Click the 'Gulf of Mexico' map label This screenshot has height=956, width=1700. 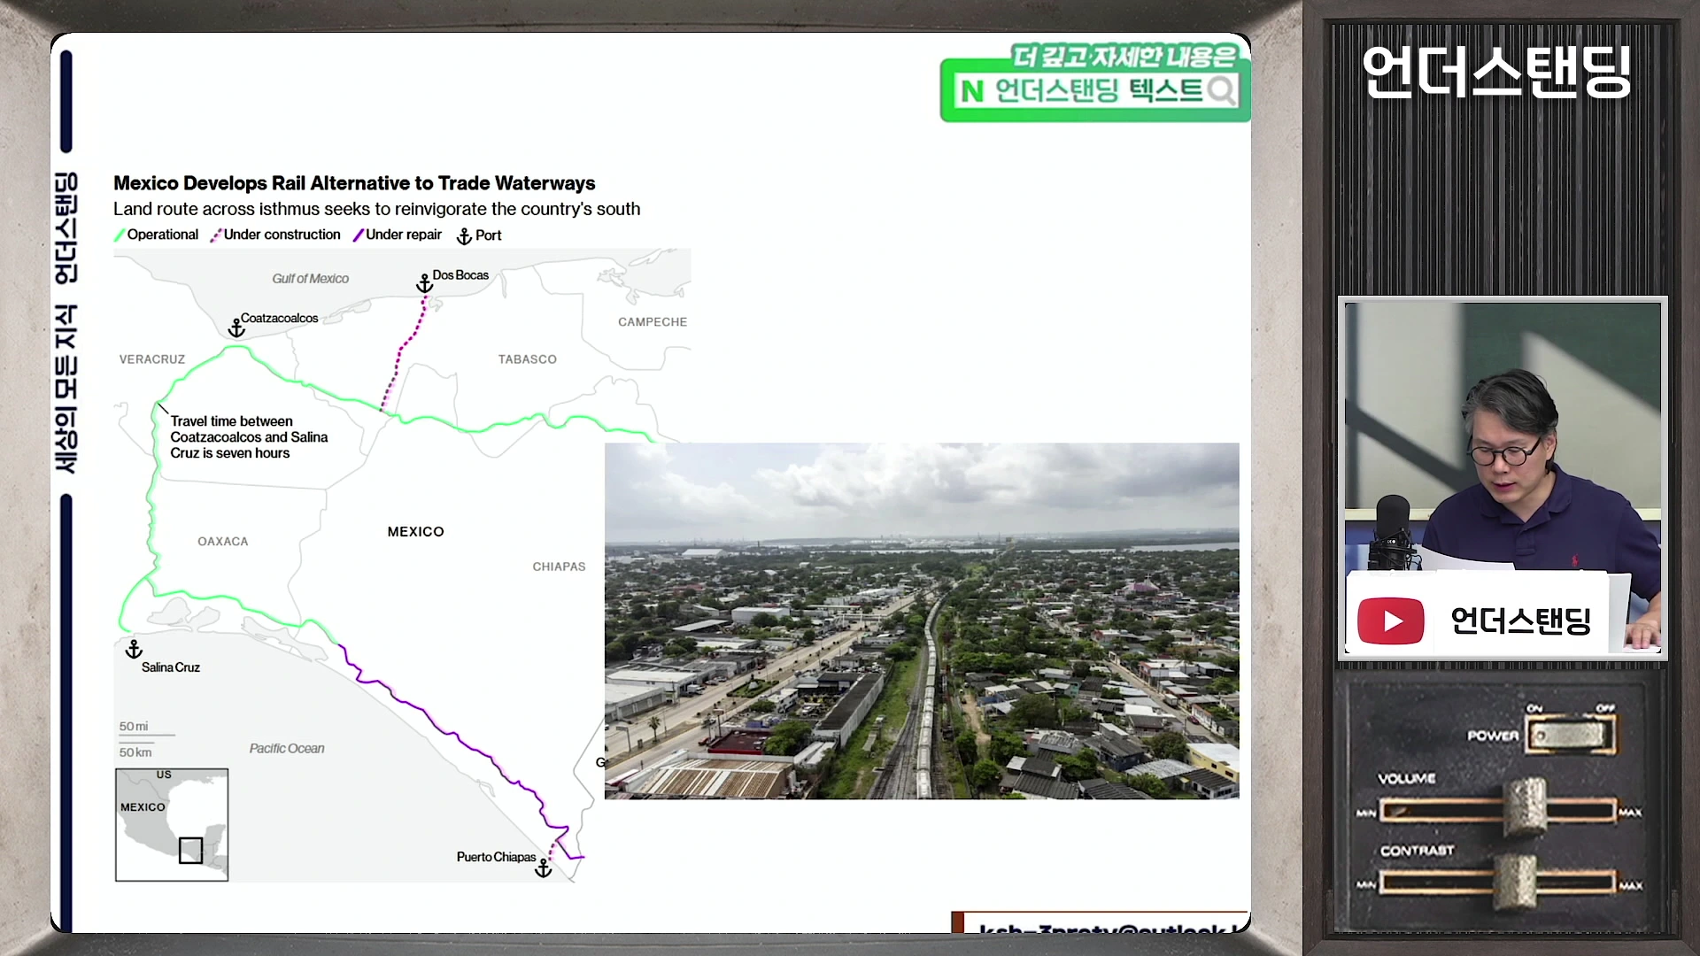(310, 279)
